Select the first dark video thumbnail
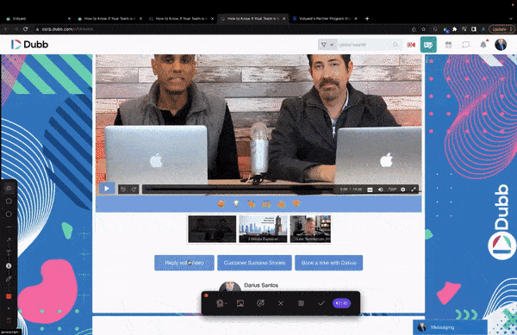 212,229
